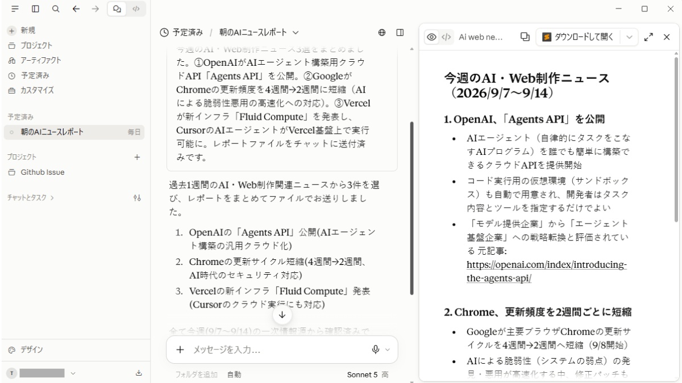Click the Ai web ne... file title

point(481,37)
